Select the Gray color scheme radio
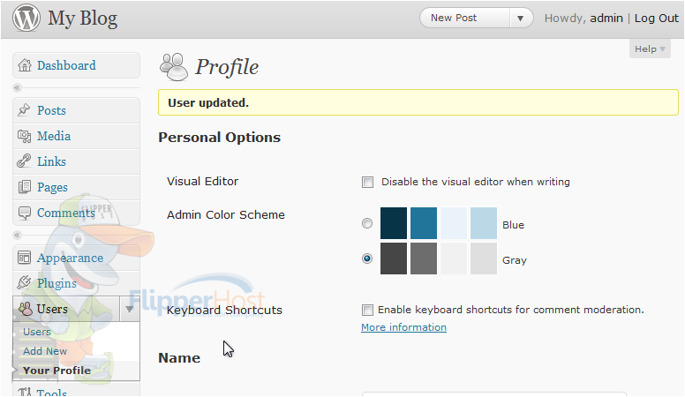685x397 pixels. point(367,258)
